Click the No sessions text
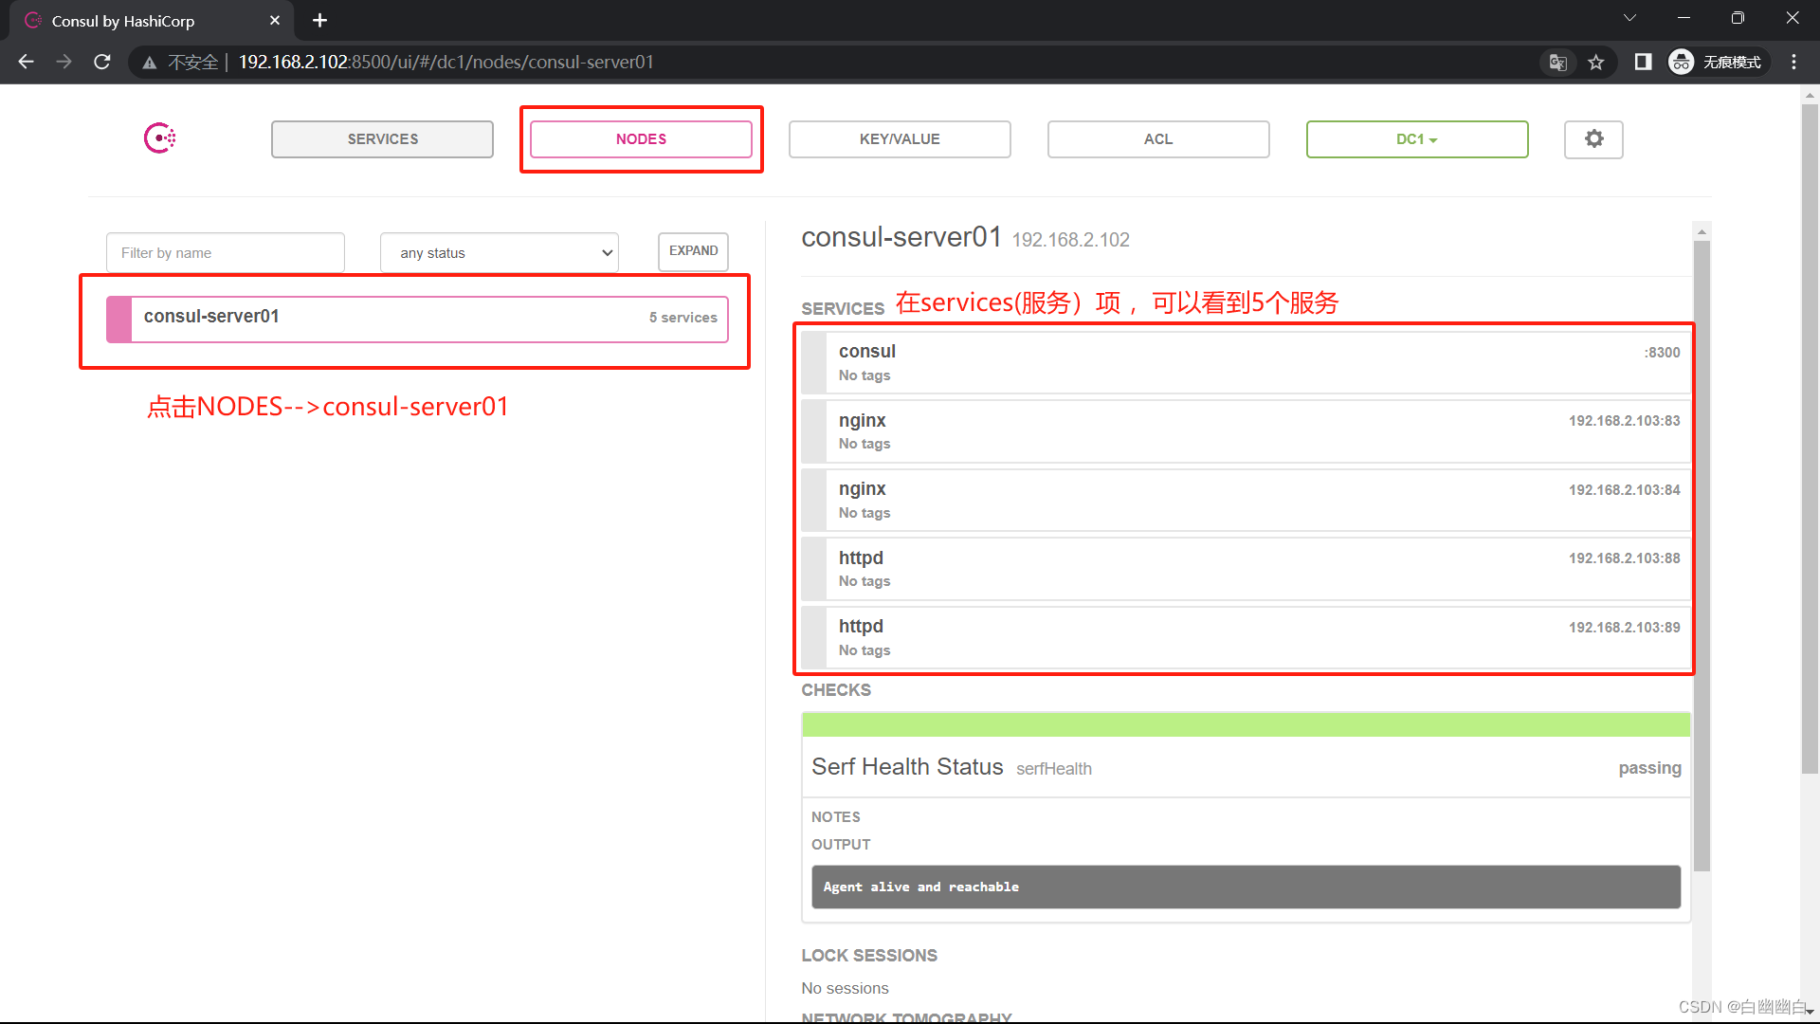The image size is (1820, 1024). (x=845, y=988)
